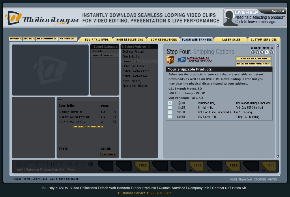290x197 pixels.
Task: Select the Motion Graphics Fast volume
Action: click(136, 71)
